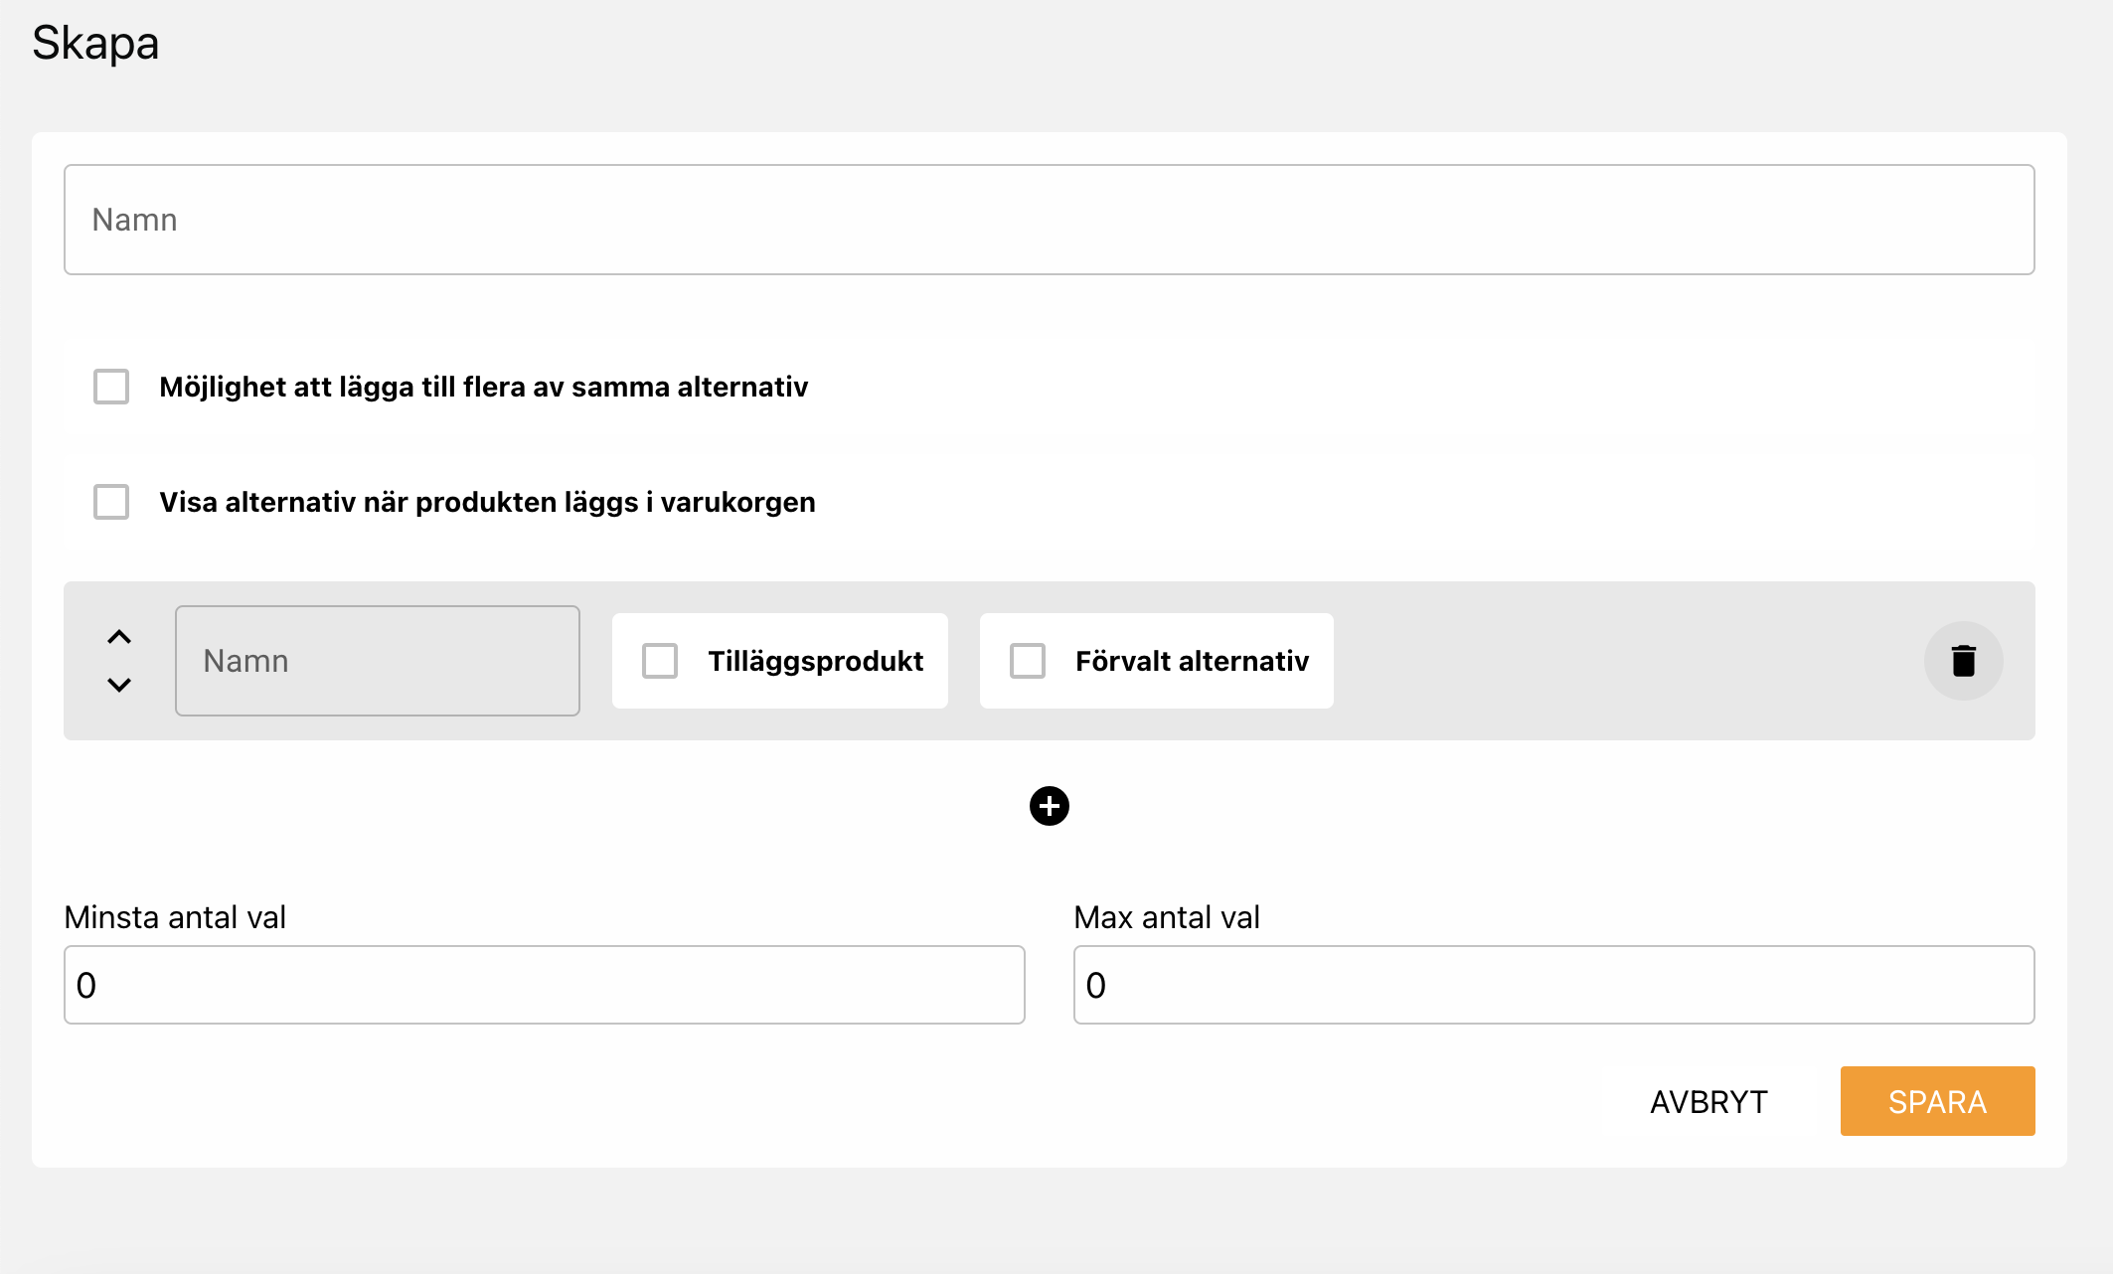Select the Minsta antal val field
Viewport: 2113px width, 1274px height.
[x=545, y=985]
